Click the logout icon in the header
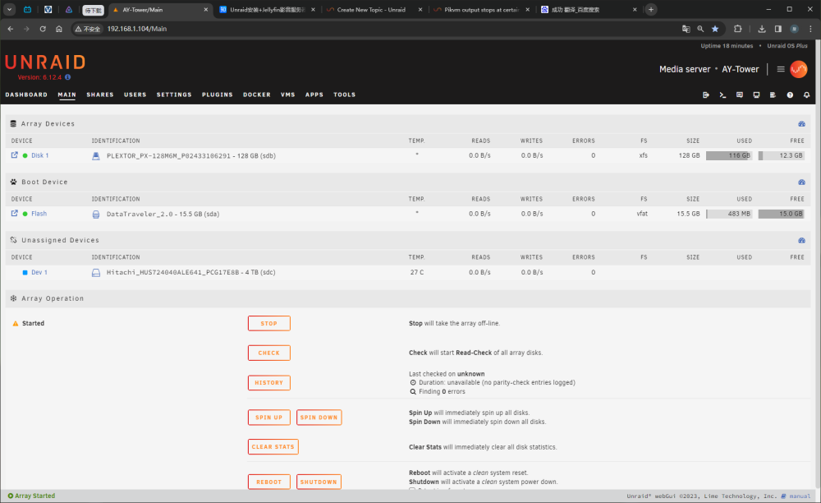Viewport: 821px width, 503px height. pos(706,95)
